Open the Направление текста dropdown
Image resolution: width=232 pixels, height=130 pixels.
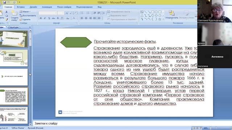tap(119, 12)
